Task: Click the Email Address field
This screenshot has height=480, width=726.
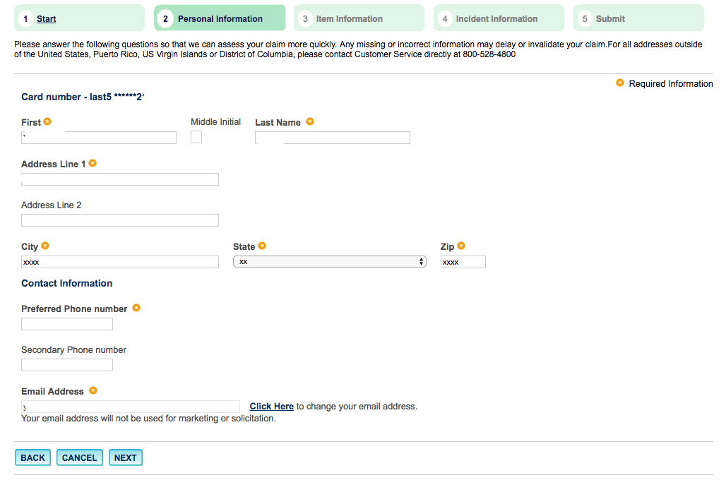Action: tap(131, 407)
